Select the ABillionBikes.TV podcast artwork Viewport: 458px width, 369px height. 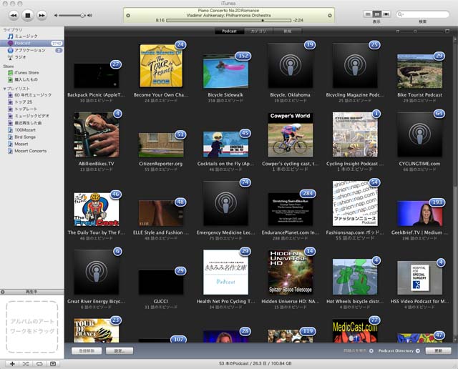(x=97, y=134)
